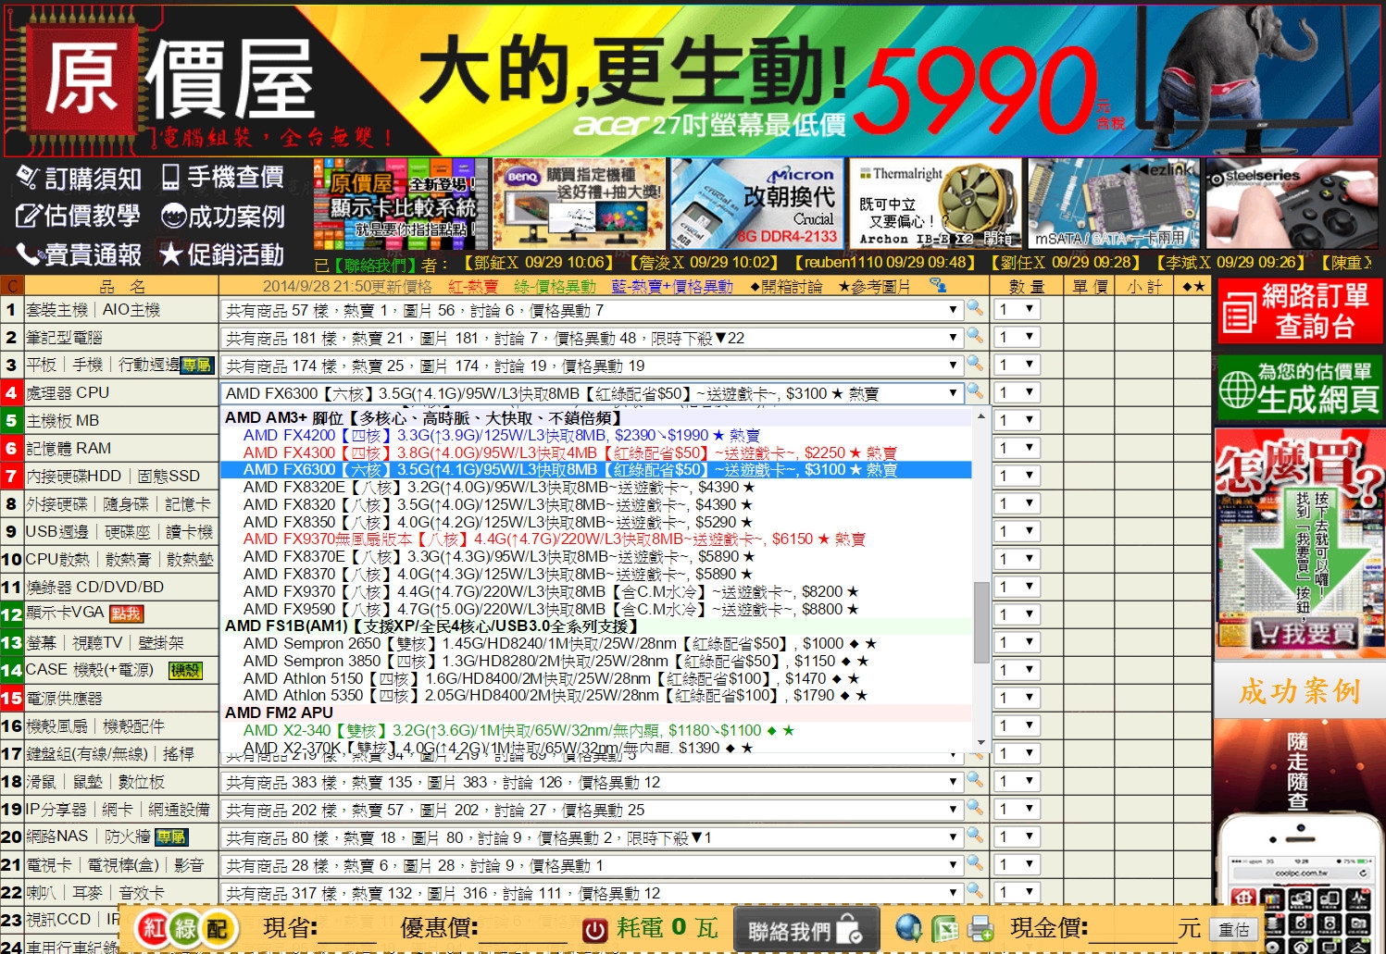Click the 生成網頁 button

click(1299, 387)
